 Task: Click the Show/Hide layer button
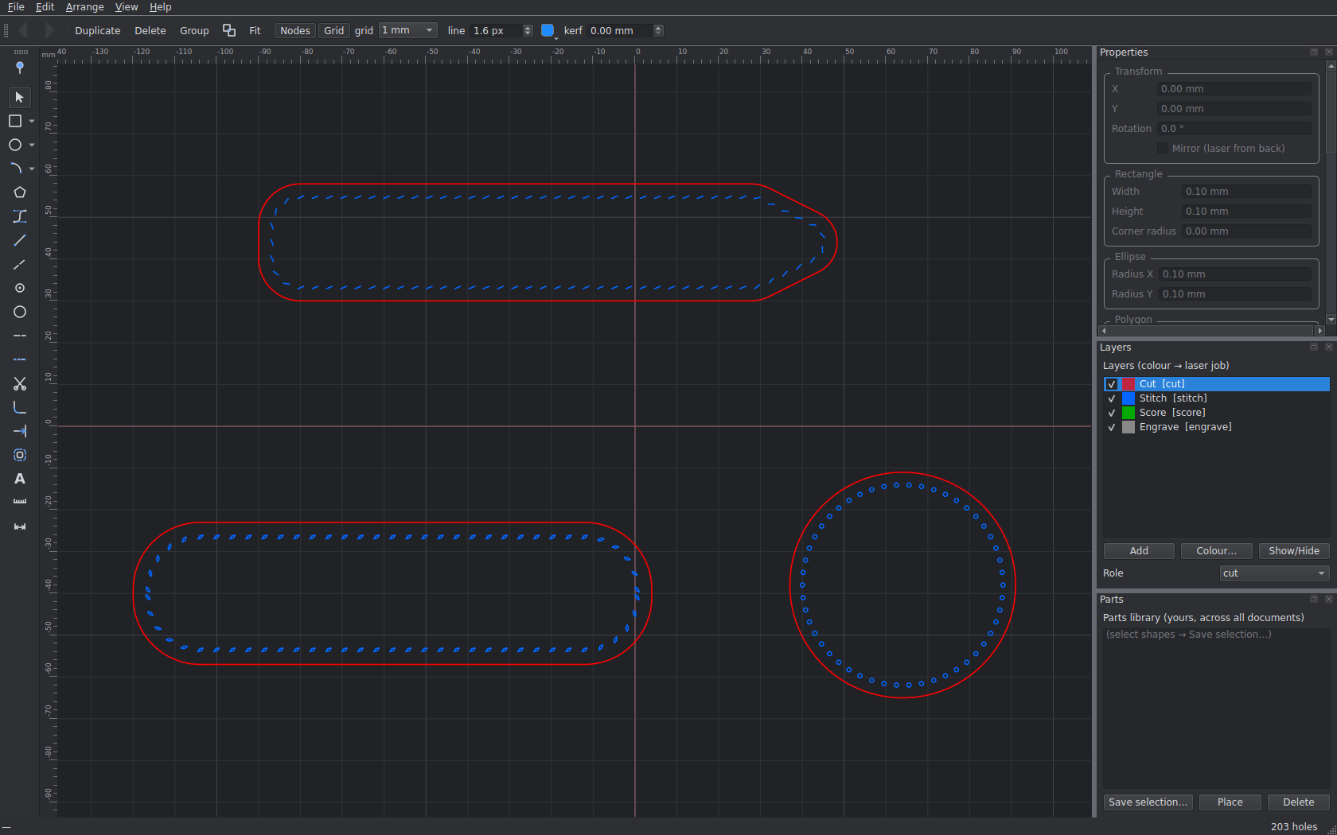point(1294,551)
